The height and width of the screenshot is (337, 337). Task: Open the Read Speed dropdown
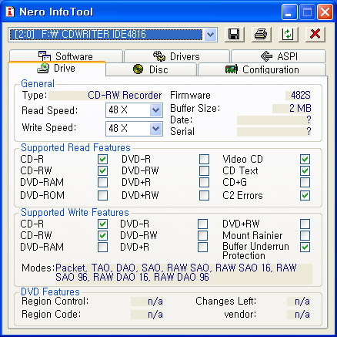(x=155, y=110)
